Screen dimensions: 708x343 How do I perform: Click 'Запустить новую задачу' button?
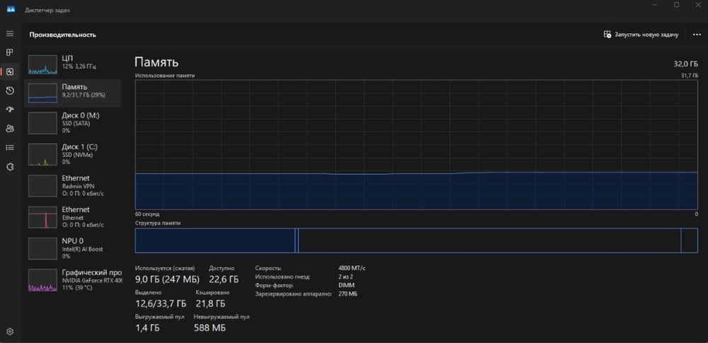coord(641,34)
